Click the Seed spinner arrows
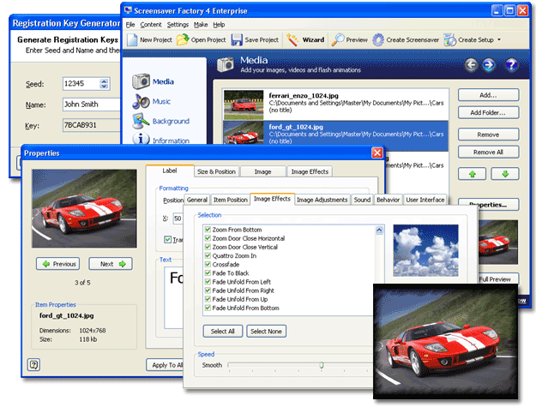 click(x=105, y=84)
